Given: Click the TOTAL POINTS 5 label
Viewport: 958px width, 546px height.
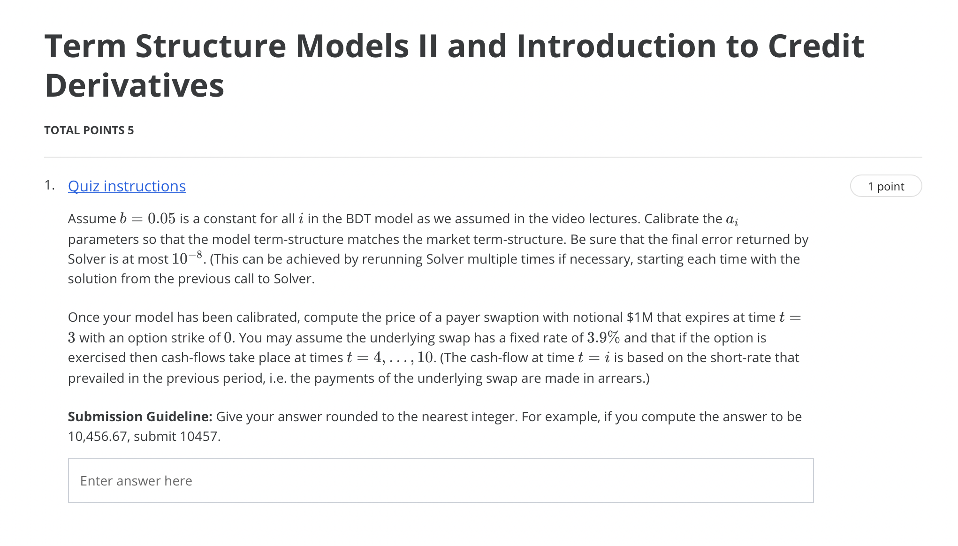Looking at the screenshot, I should click(89, 130).
